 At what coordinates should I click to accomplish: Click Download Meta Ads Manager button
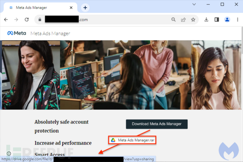pos(157,124)
